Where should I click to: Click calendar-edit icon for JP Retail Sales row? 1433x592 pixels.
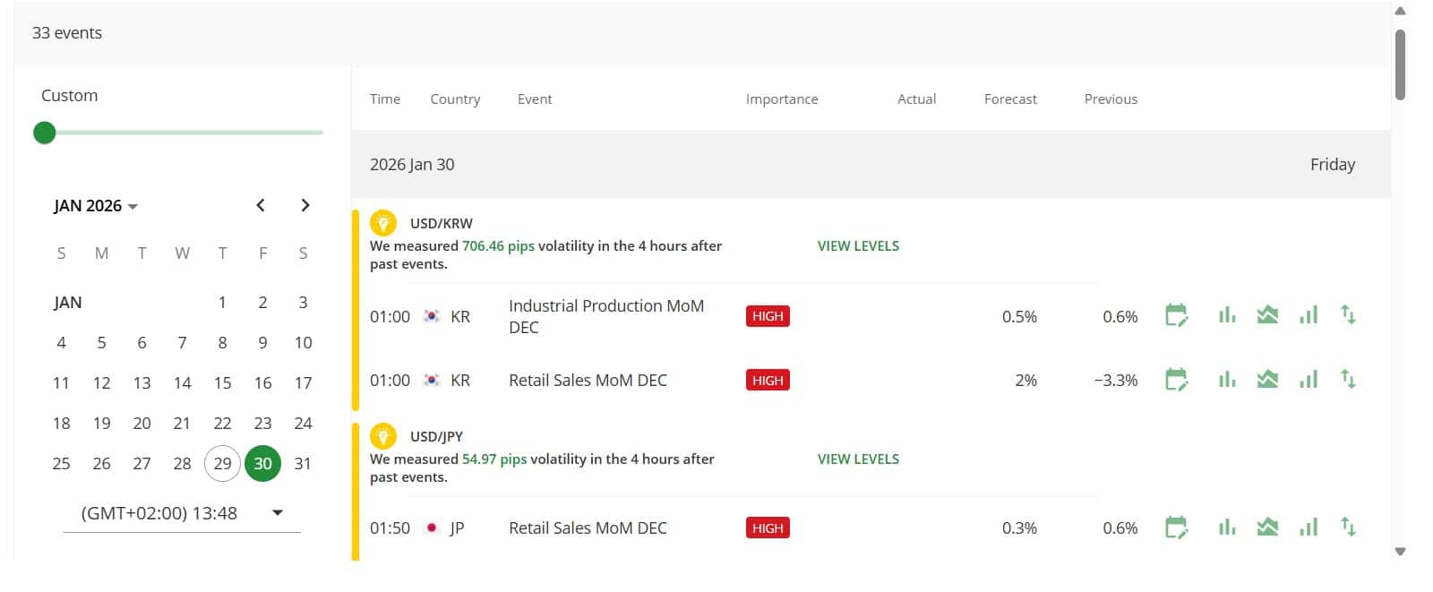[x=1176, y=528]
